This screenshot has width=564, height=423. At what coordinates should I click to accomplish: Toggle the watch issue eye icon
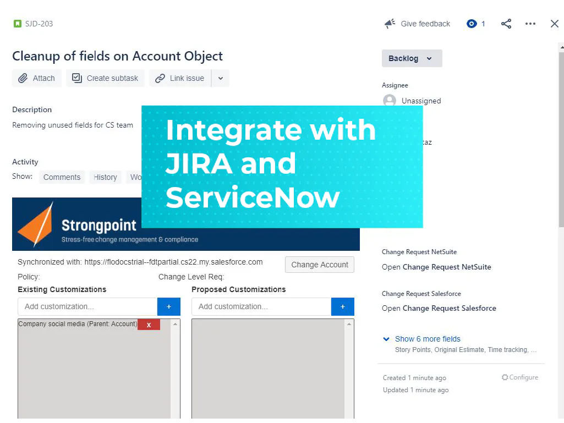point(472,24)
